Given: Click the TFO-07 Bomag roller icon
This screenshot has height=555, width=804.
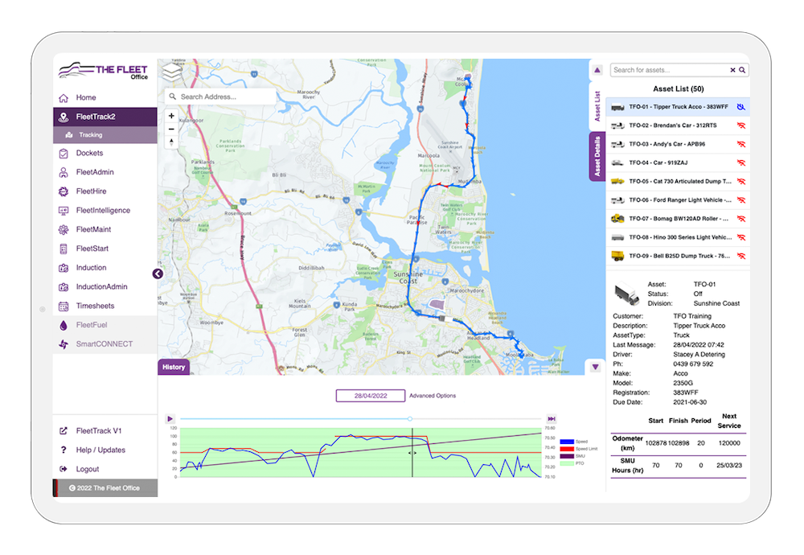Looking at the screenshot, I should [x=617, y=219].
